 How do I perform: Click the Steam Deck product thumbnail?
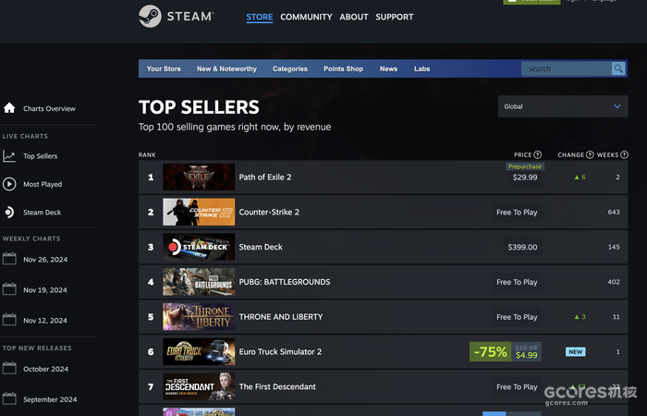click(199, 247)
